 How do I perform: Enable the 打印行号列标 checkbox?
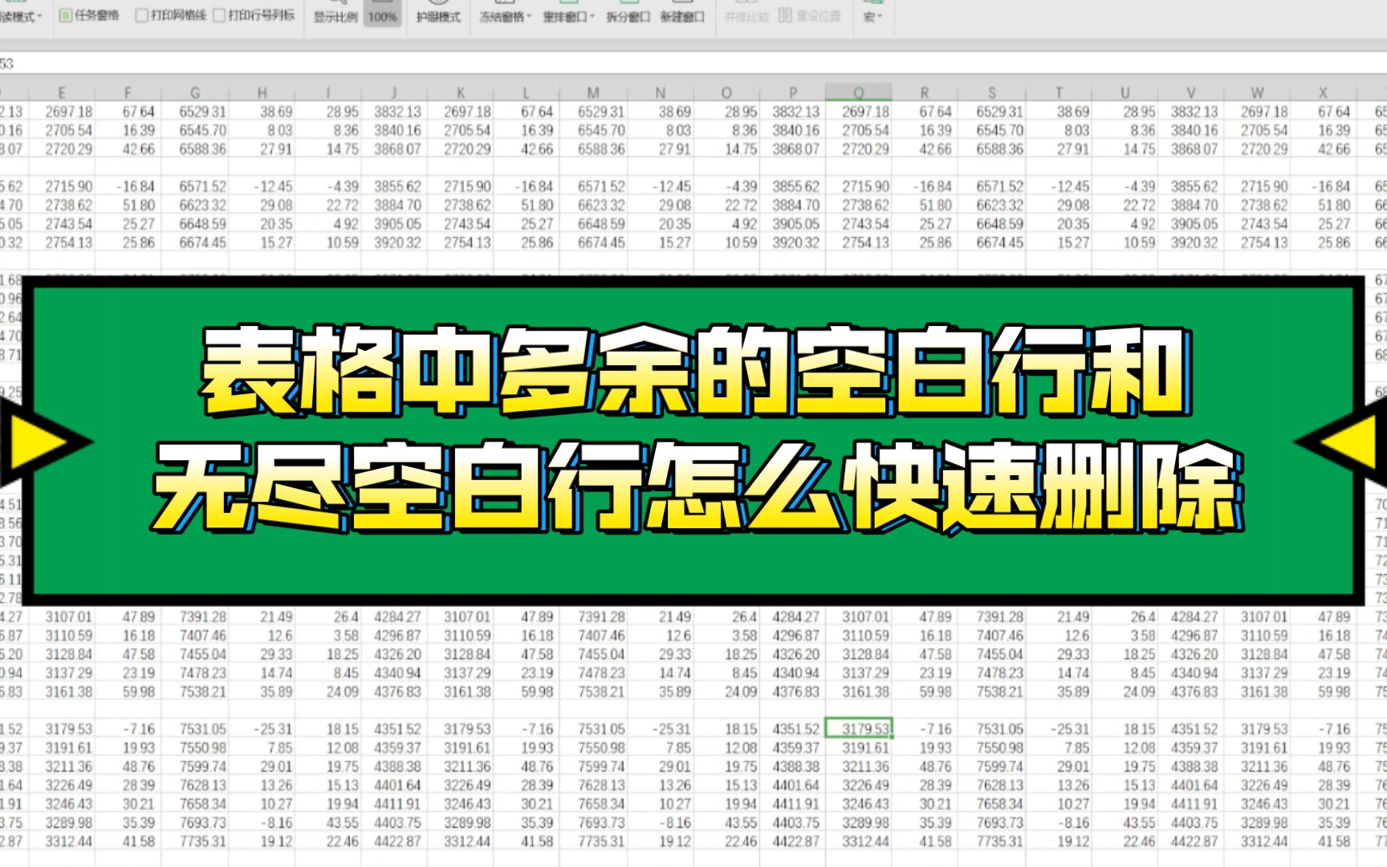click(x=254, y=15)
